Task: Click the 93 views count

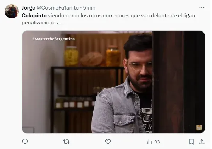Action: click(157, 142)
